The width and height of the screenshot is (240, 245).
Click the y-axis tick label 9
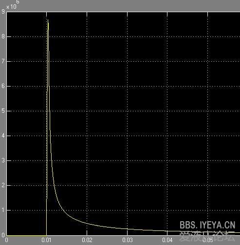click(x=3, y=12)
